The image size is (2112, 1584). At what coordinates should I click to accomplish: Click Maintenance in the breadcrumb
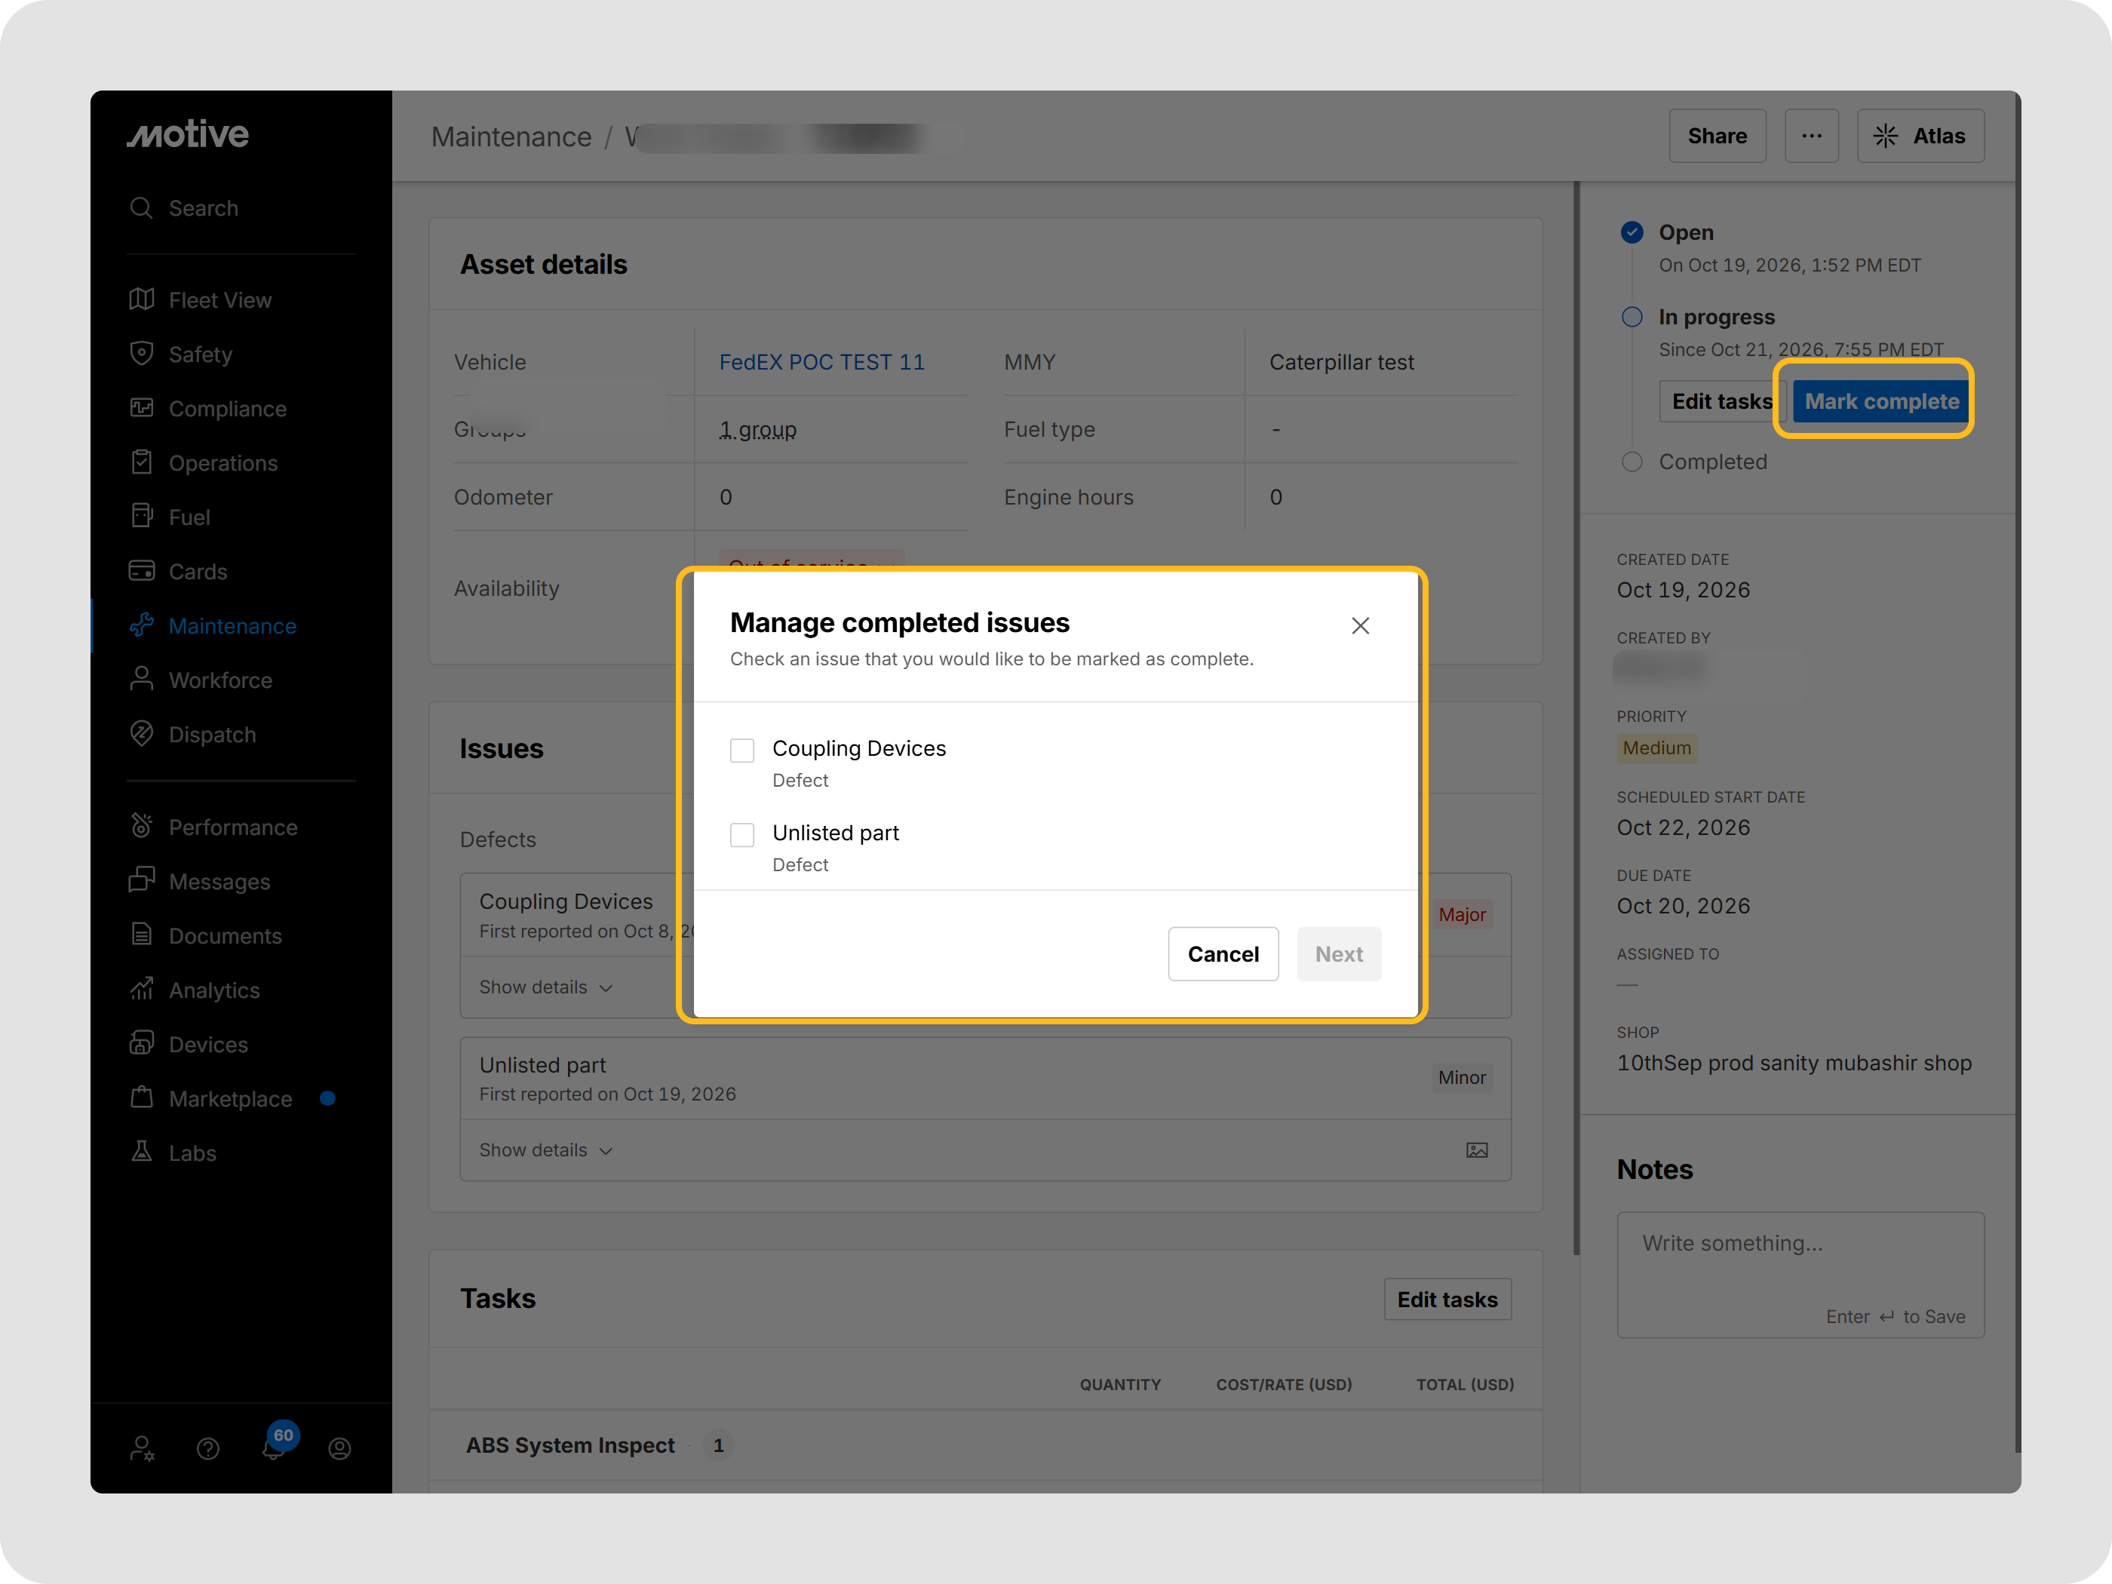(x=511, y=137)
